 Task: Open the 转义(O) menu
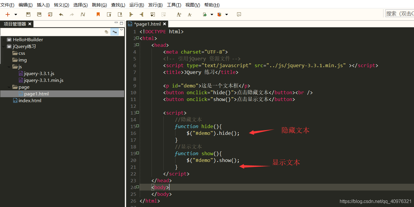[62, 5]
